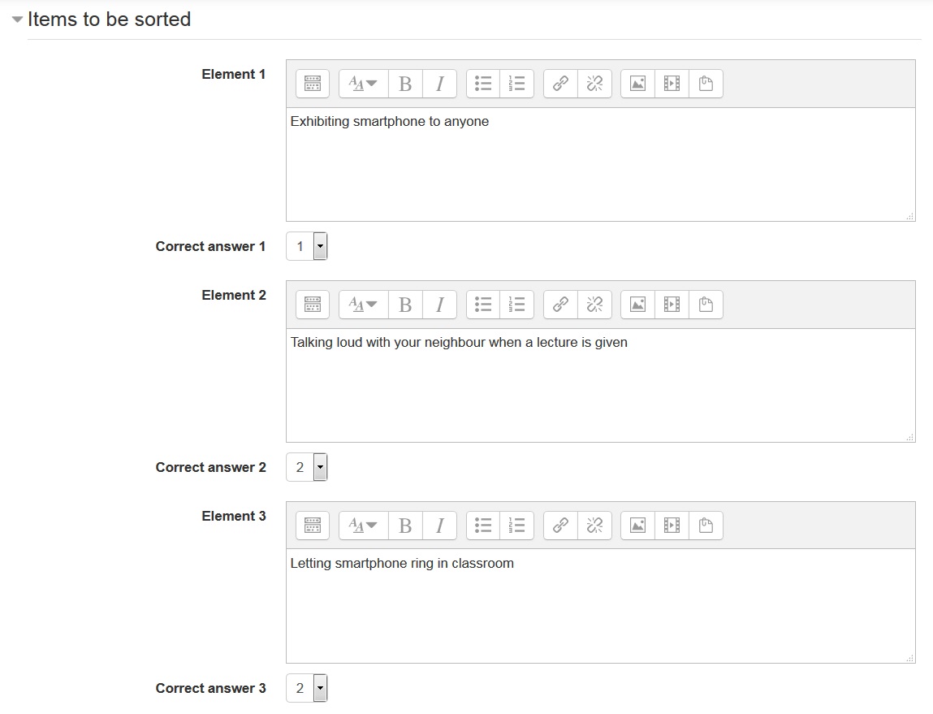Apply Italic in Element 2 editor
The height and width of the screenshot is (714, 933).
(x=439, y=305)
